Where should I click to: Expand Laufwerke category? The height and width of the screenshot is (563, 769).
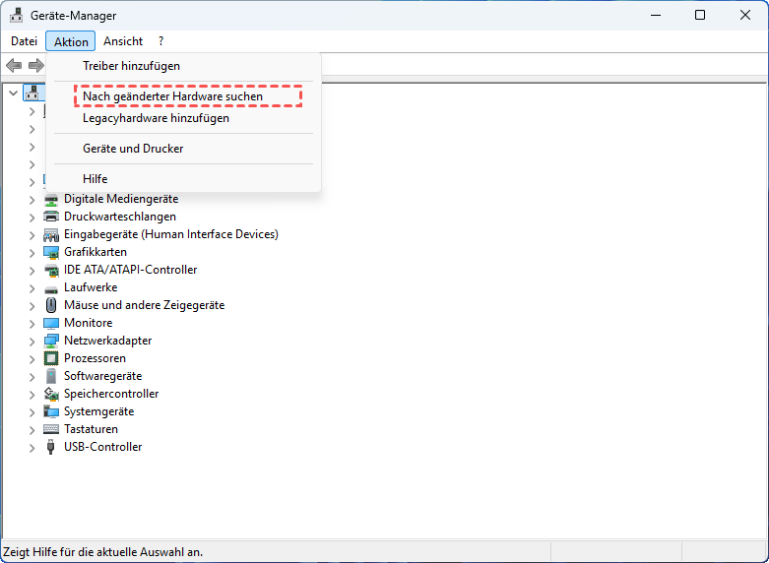coord(32,287)
